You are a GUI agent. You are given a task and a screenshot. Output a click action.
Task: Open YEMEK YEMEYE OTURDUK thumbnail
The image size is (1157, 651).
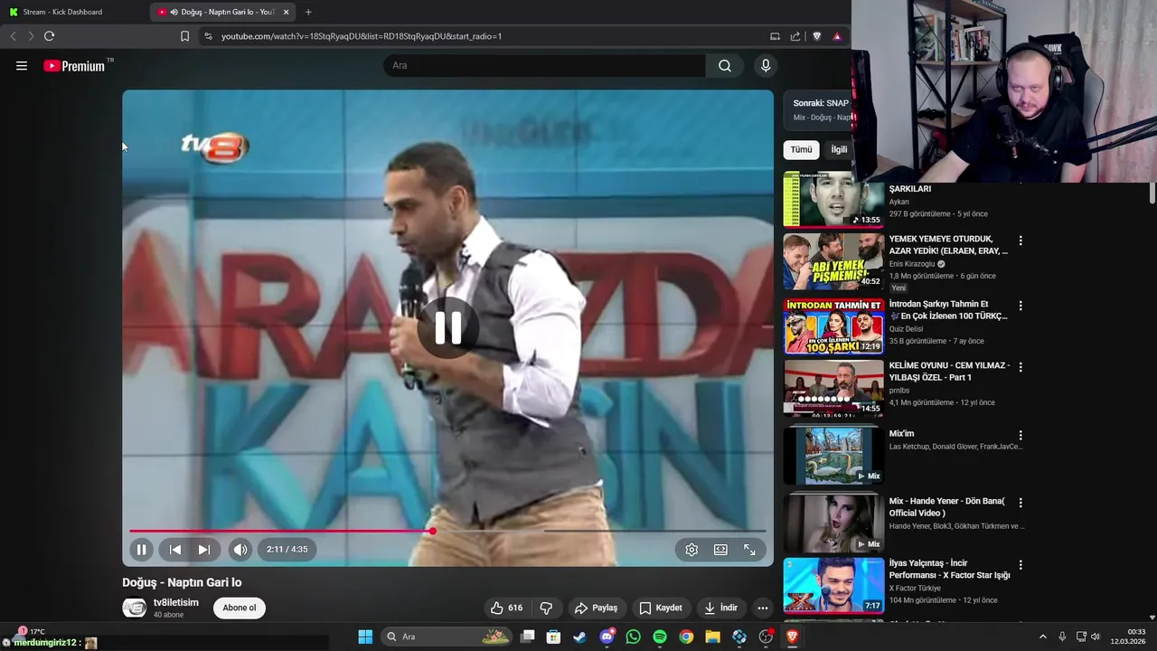pyautogui.click(x=833, y=261)
